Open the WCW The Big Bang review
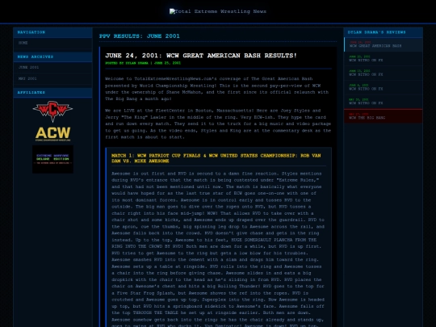This screenshot has width=436, height=327. coord(384,116)
